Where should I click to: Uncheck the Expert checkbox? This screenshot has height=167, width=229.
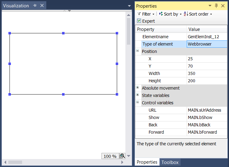(139, 21)
